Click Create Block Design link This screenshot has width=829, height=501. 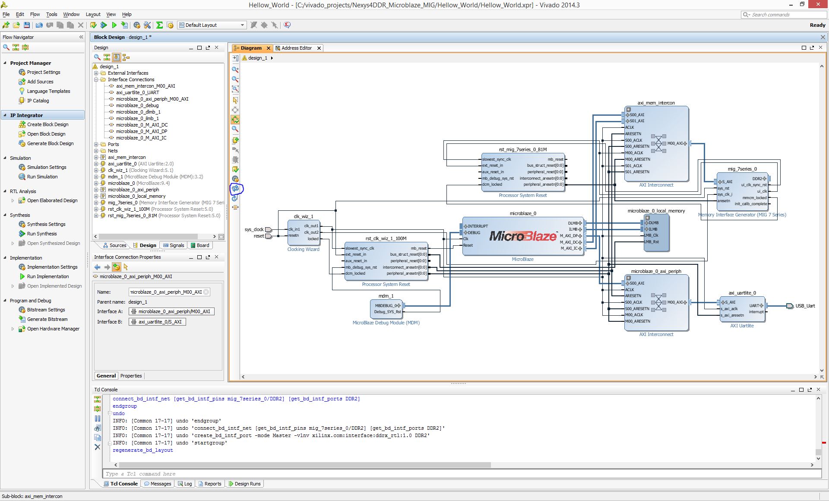point(48,124)
